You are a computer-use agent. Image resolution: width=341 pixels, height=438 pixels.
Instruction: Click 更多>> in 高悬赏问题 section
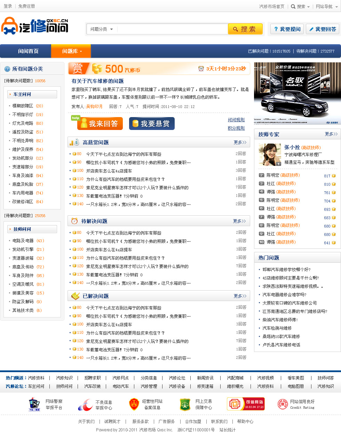[x=240, y=142]
